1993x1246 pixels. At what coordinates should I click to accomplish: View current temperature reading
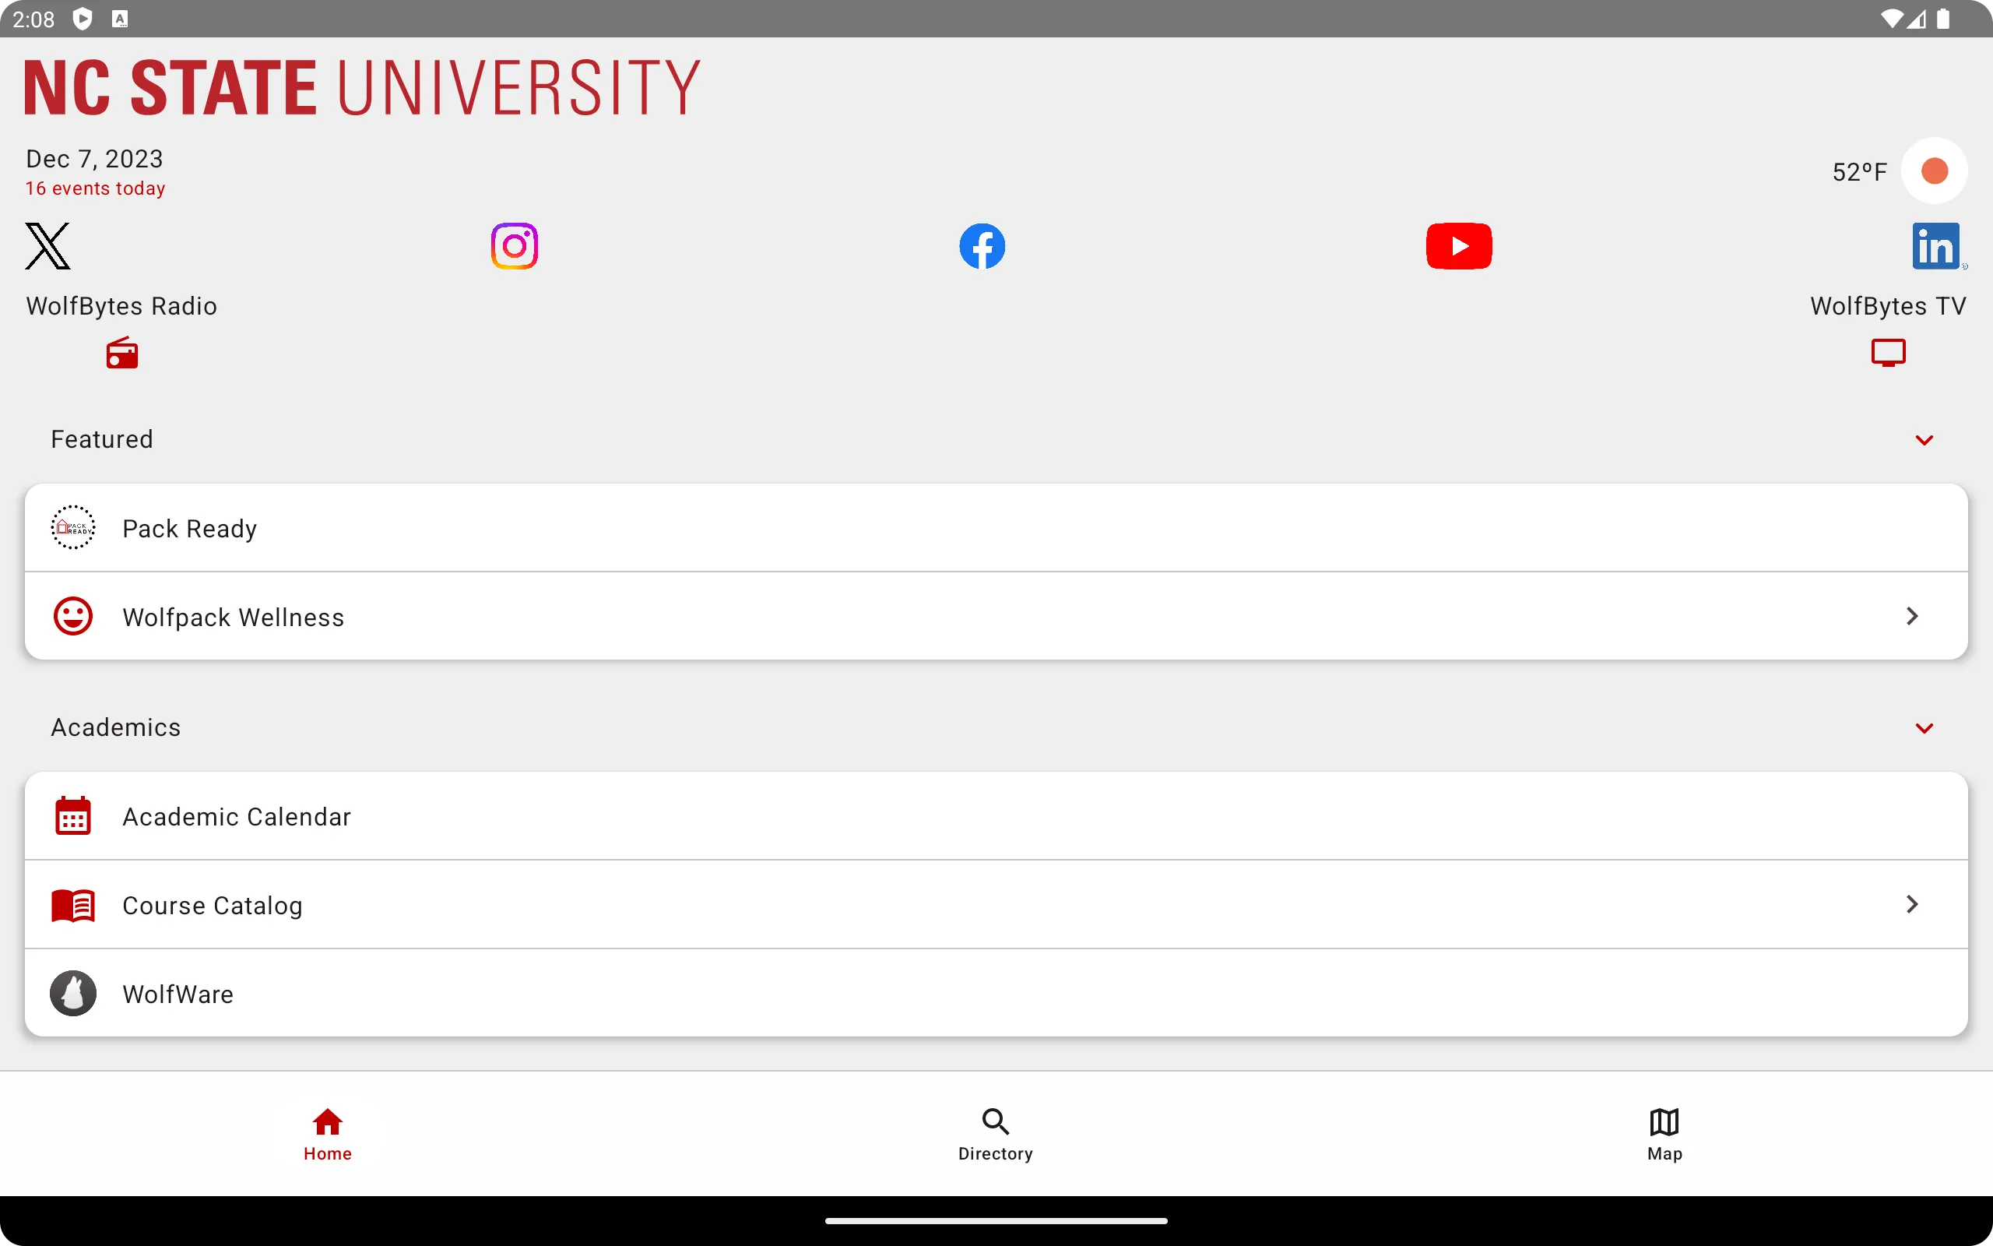pos(1860,171)
